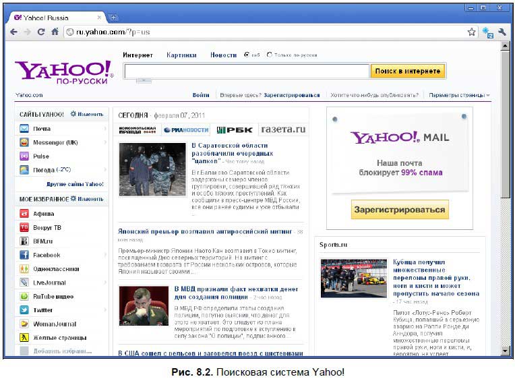Switch to the Картинки search tab
Screen dimensions: 515x381
coord(181,55)
